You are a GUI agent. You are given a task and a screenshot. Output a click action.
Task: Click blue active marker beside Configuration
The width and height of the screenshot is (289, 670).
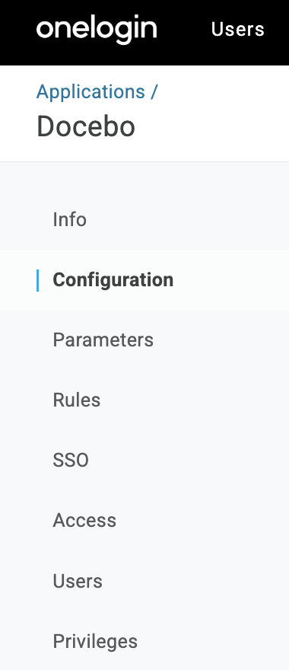click(x=37, y=280)
